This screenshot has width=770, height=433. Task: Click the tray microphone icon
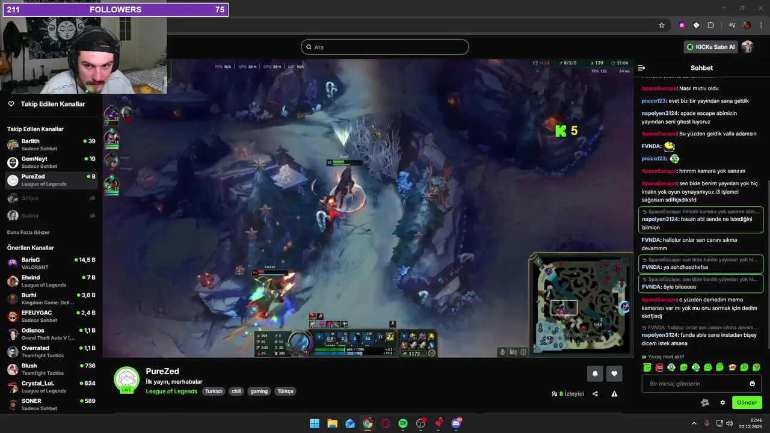pos(707,423)
